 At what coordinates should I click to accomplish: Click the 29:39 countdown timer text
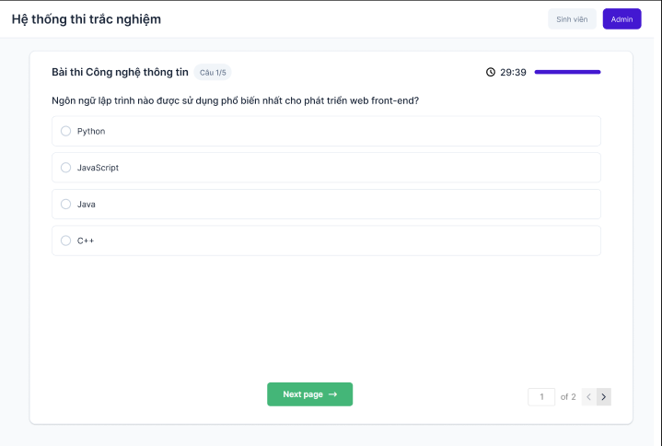[513, 72]
